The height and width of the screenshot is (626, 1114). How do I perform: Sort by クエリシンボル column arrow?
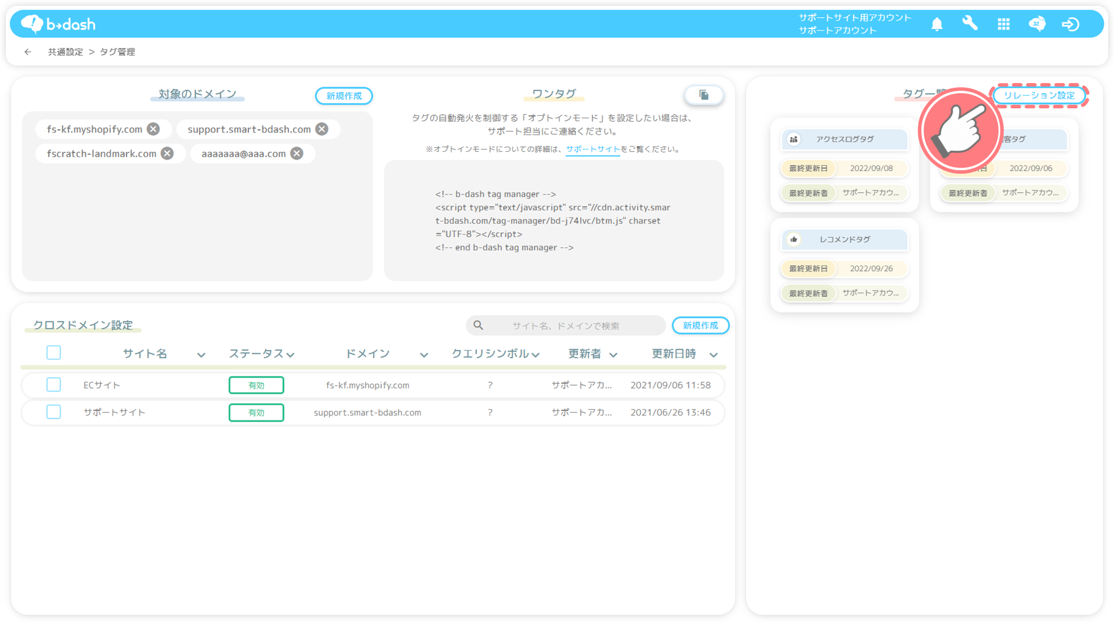535,355
